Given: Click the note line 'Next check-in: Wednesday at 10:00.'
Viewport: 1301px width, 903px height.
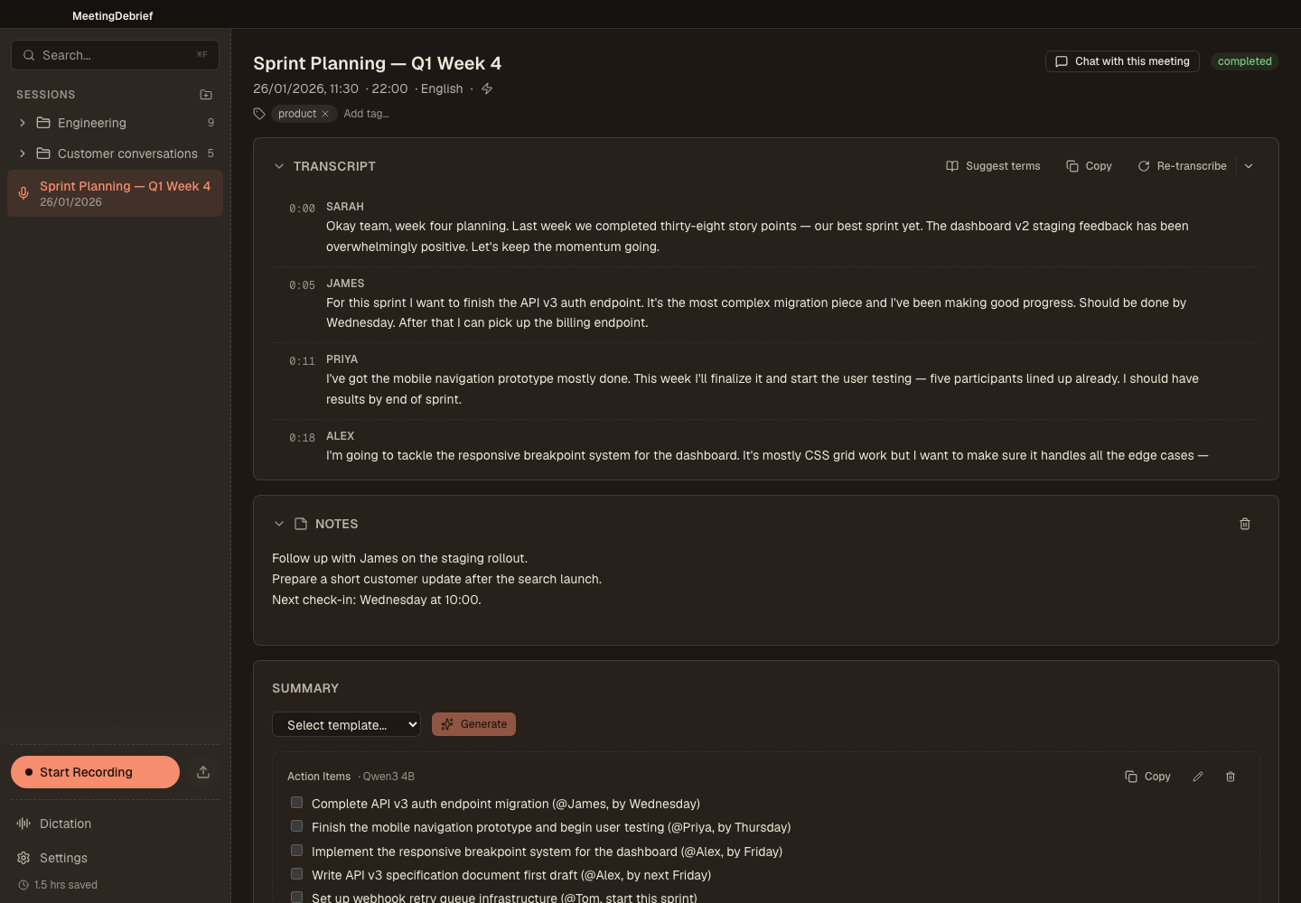Looking at the screenshot, I should (x=376, y=600).
